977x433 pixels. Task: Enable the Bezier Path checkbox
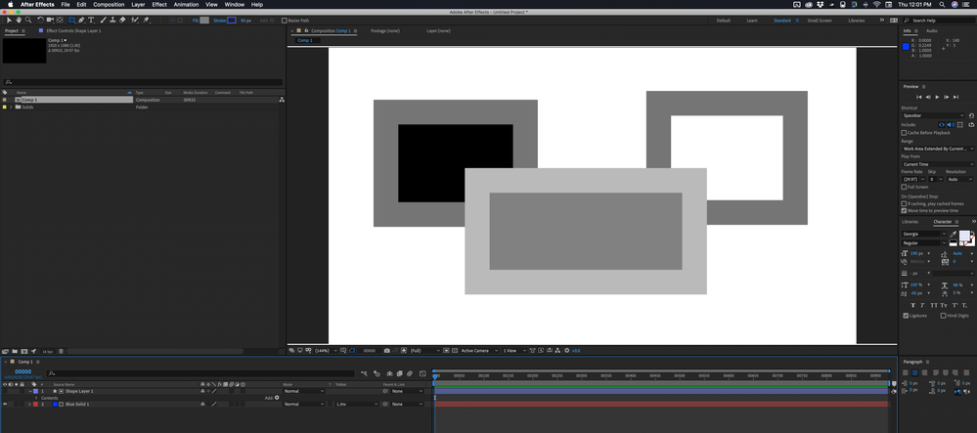[285, 20]
